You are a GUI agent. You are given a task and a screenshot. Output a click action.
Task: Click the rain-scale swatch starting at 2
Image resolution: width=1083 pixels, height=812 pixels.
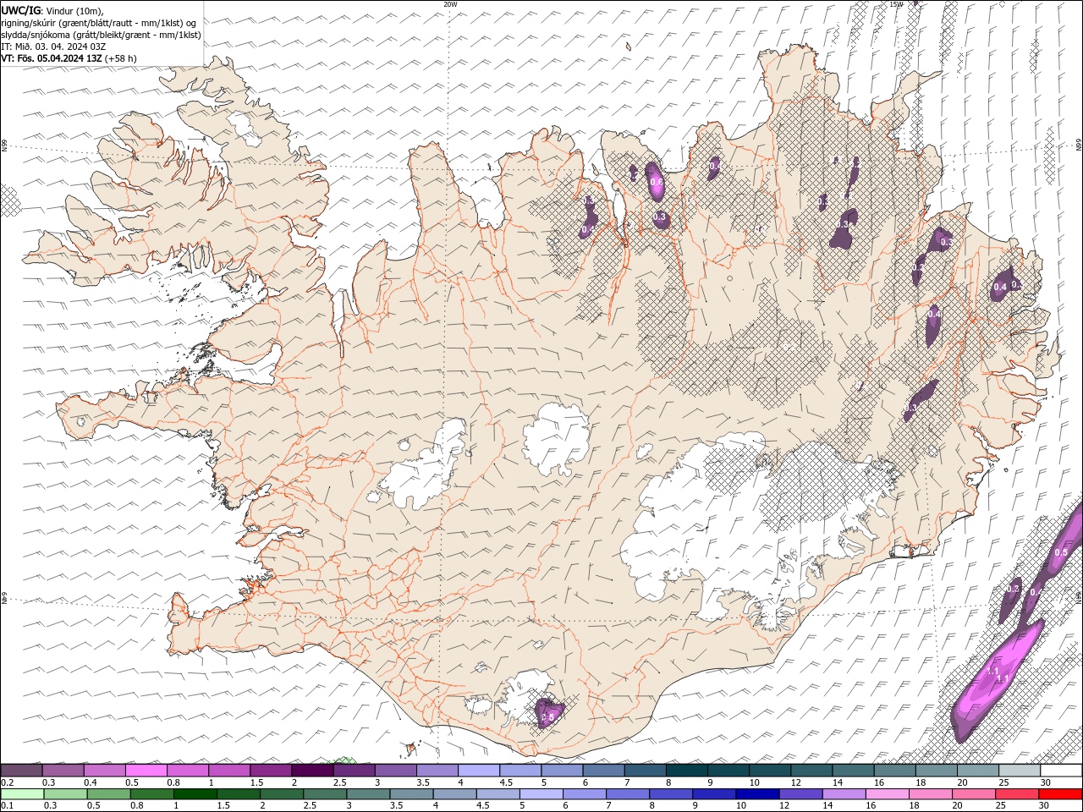(281, 794)
